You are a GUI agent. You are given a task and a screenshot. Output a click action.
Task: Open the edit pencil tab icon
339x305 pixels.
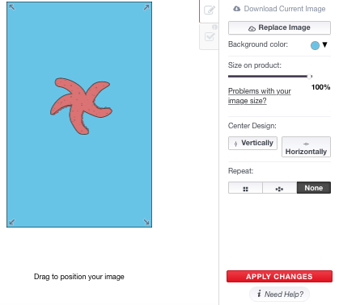point(210,10)
